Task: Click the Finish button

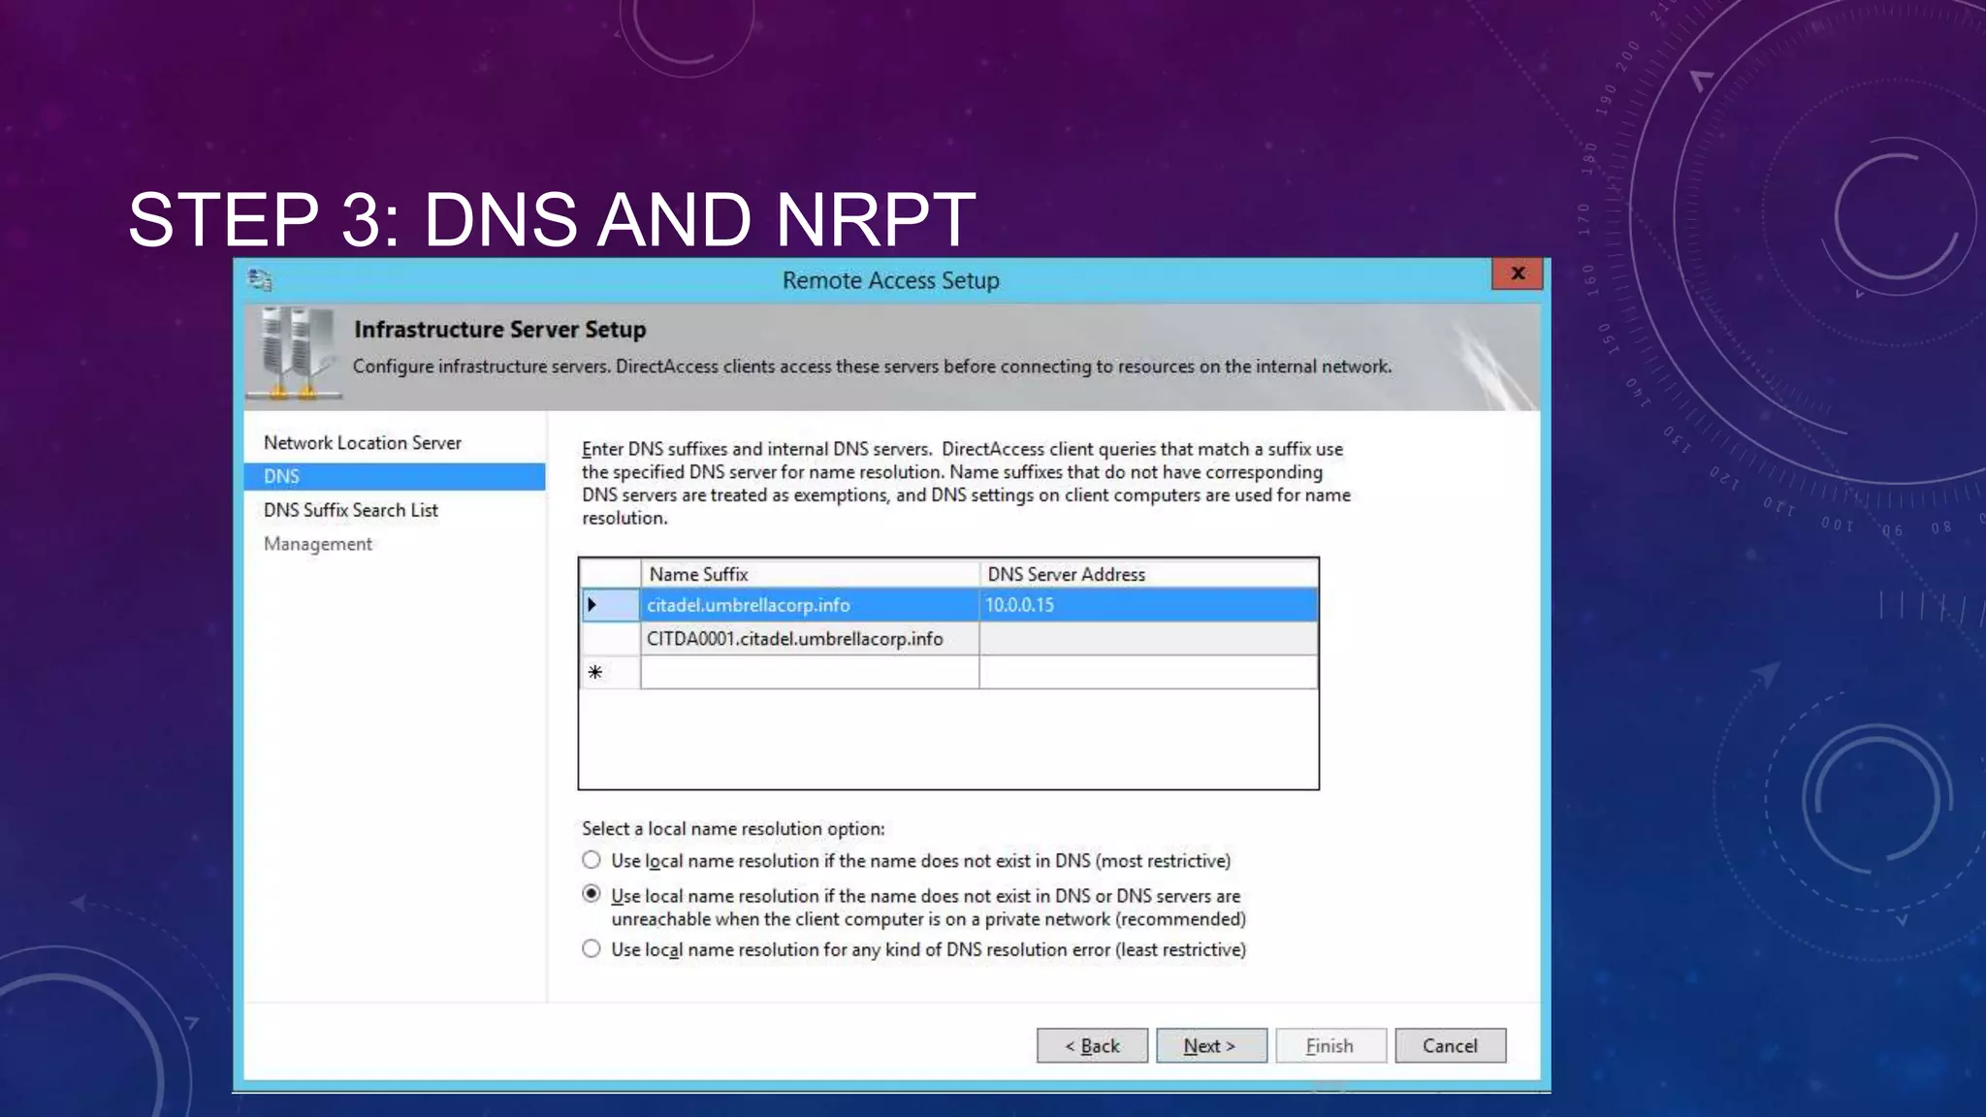Action: tap(1330, 1045)
